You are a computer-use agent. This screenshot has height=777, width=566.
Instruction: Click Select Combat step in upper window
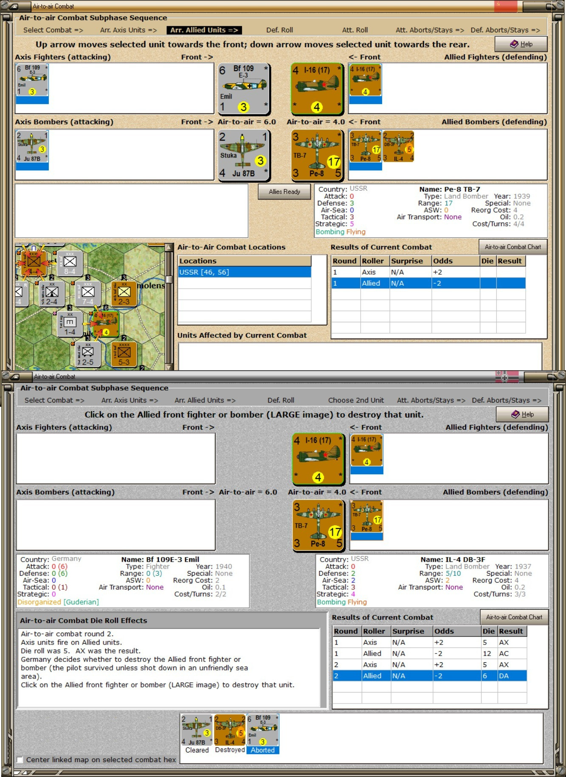53,30
